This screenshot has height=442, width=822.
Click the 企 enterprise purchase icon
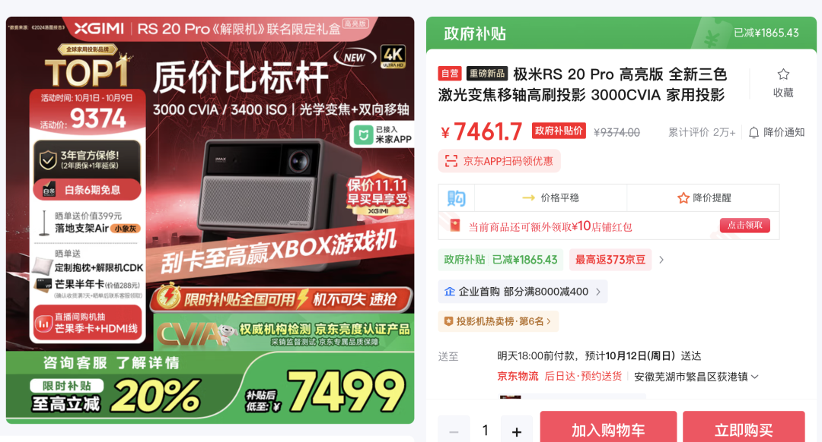click(449, 292)
